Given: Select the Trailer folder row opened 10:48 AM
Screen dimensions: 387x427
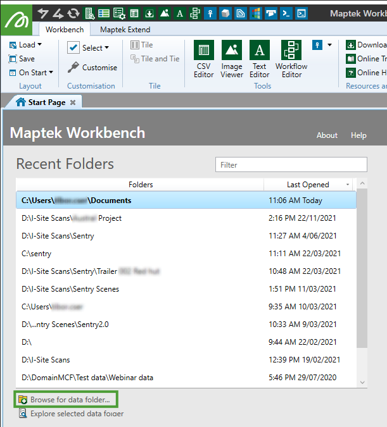Looking at the screenshot, I should pyautogui.click(x=186, y=271).
